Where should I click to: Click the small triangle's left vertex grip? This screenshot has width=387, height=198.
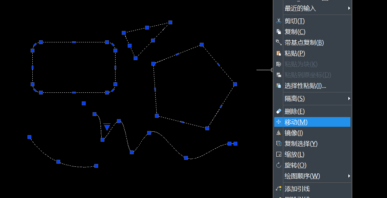click(124, 33)
